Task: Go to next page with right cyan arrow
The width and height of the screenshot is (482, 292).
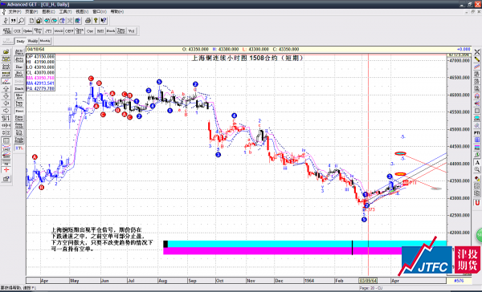Action: point(54,21)
